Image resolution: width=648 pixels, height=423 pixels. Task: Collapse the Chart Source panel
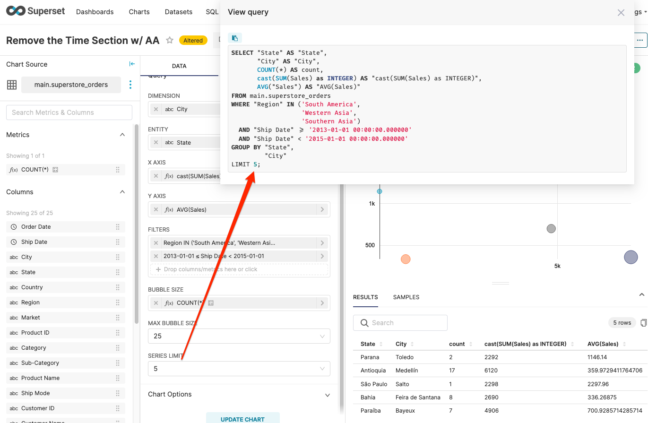pyautogui.click(x=132, y=64)
